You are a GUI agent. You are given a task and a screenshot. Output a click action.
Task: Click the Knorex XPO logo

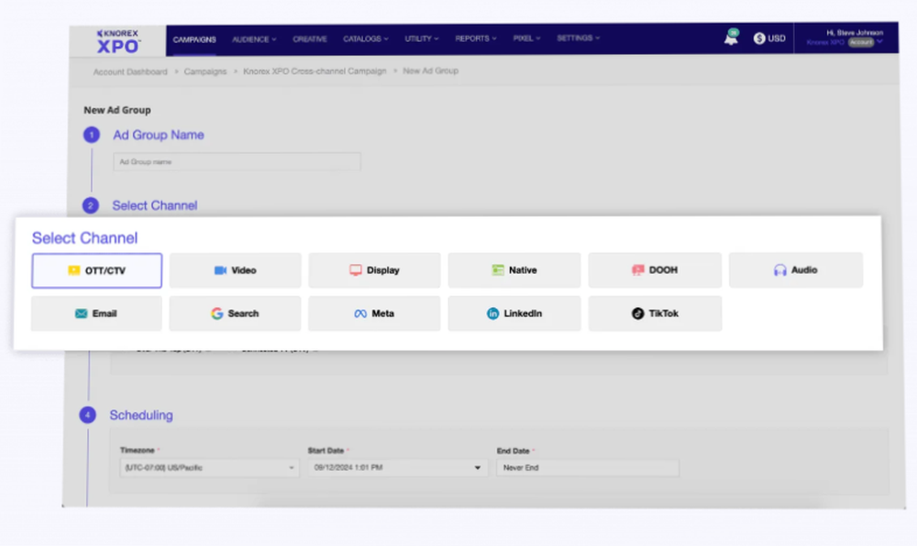(x=118, y=41)
